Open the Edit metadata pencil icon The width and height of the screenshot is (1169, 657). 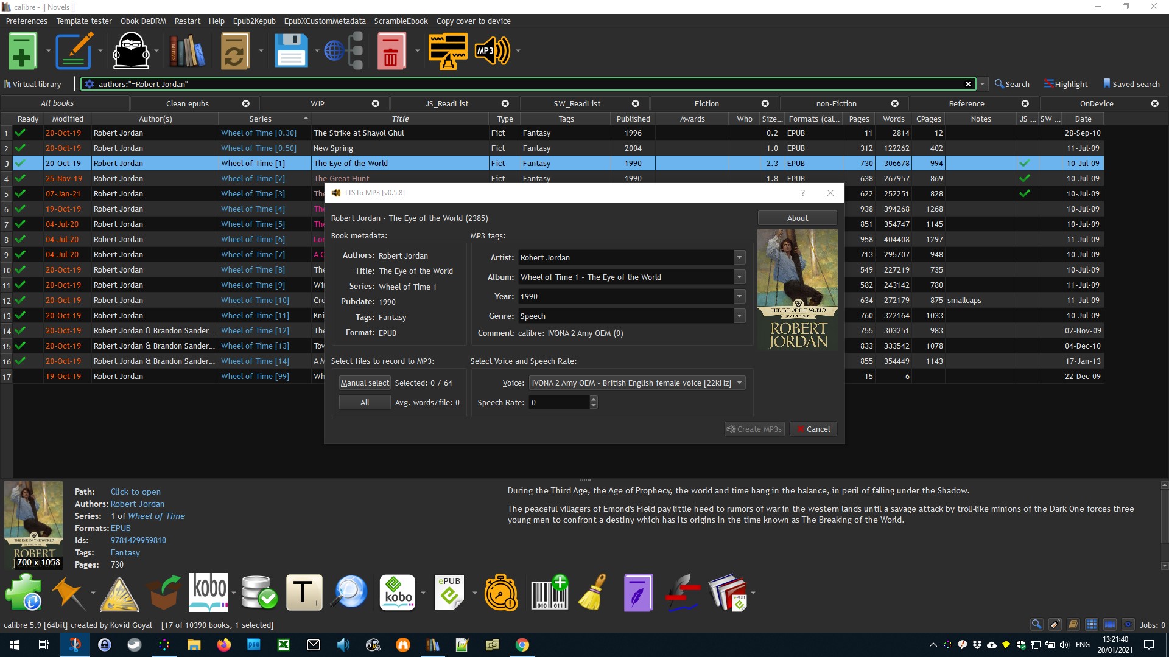pyautogui.click(x=74, y=51)
